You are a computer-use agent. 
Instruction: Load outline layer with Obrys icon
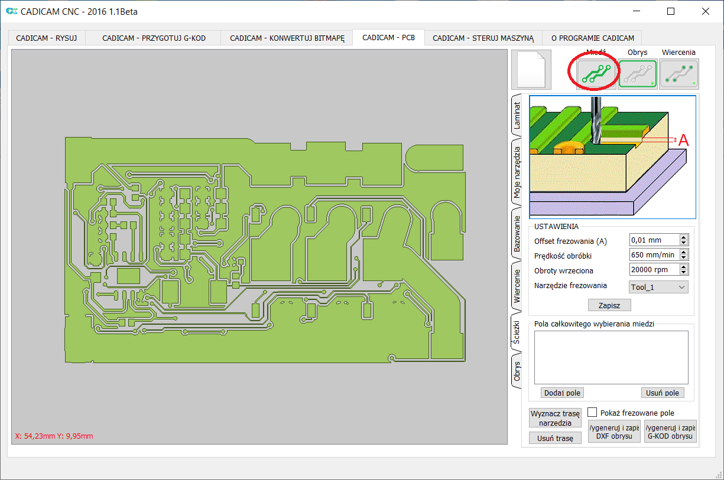tap(638, 74)
